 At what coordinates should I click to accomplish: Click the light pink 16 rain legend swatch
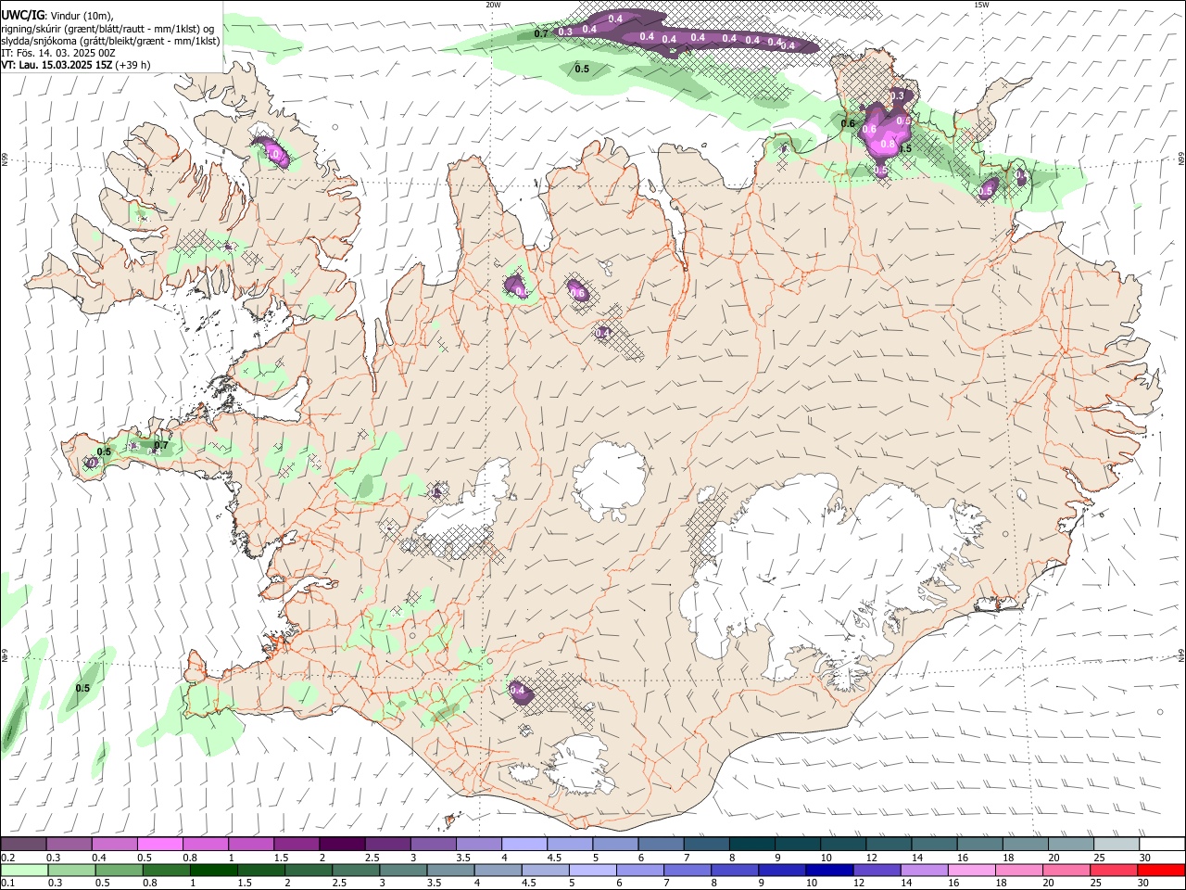[x=972, y=871]
